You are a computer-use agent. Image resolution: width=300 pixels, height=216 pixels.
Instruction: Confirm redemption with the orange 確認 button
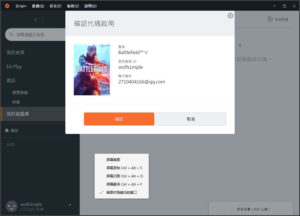pos(119,119)
